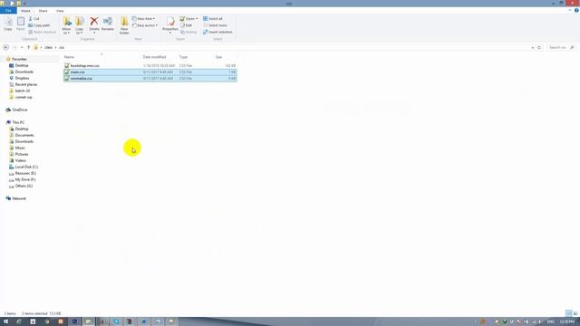Screen dimensions: 580x326
Task: Open Downloads under Favorites
Action: 24,72
